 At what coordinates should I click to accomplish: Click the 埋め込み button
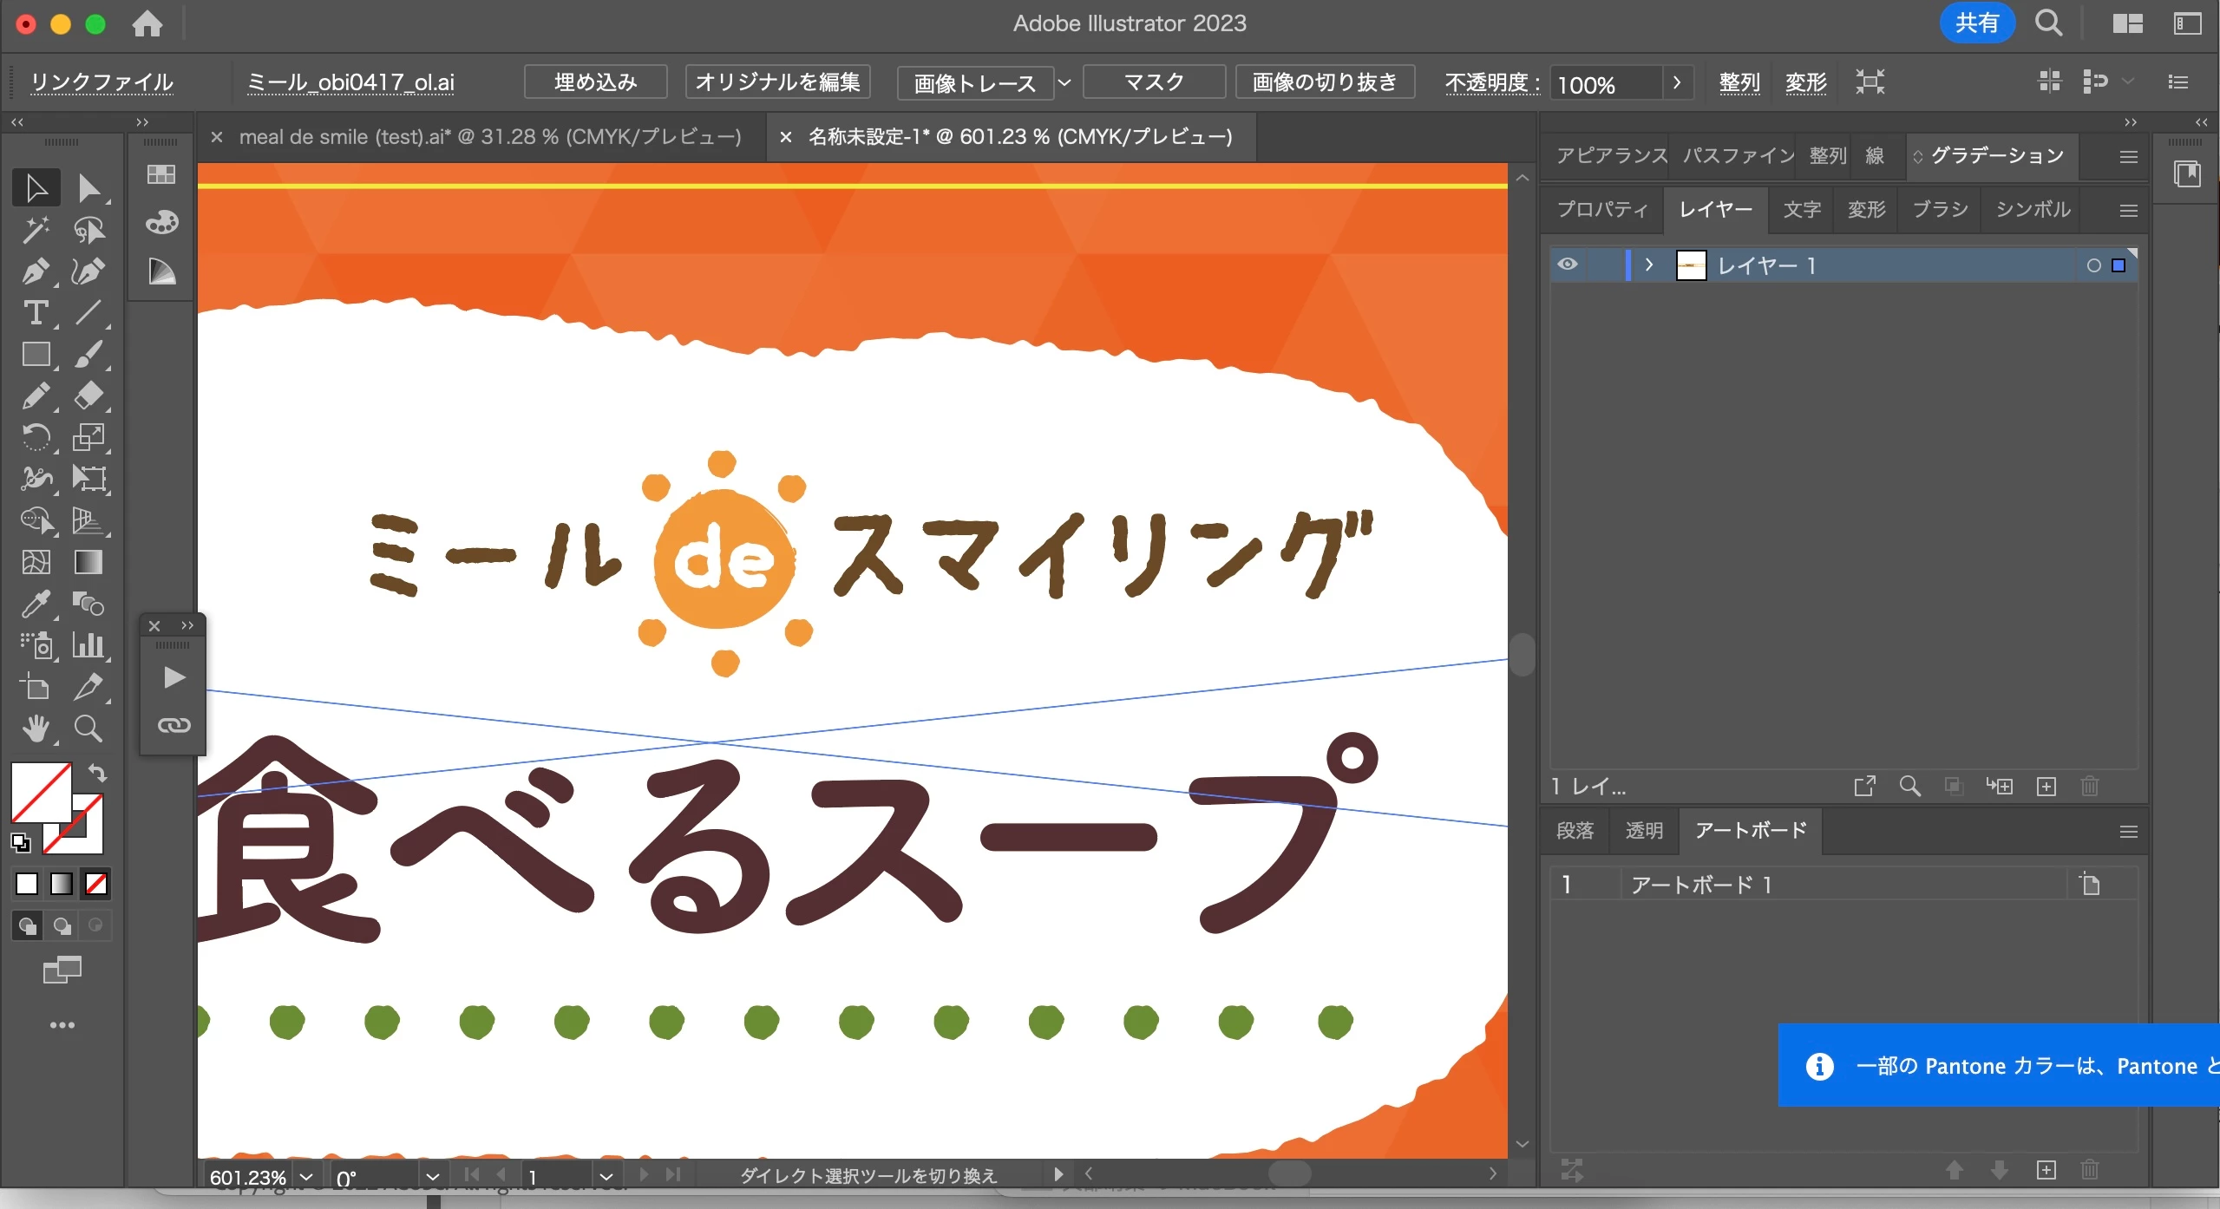(595, 82)
